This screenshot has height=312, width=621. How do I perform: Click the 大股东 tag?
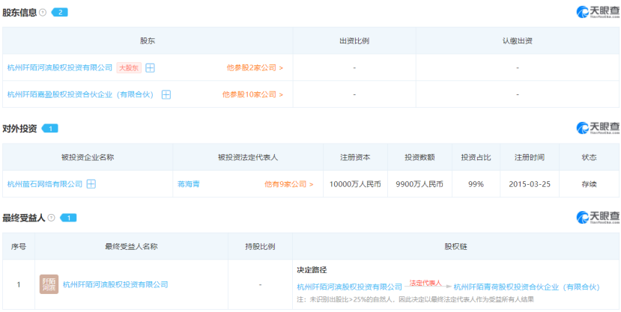point(129,67)
